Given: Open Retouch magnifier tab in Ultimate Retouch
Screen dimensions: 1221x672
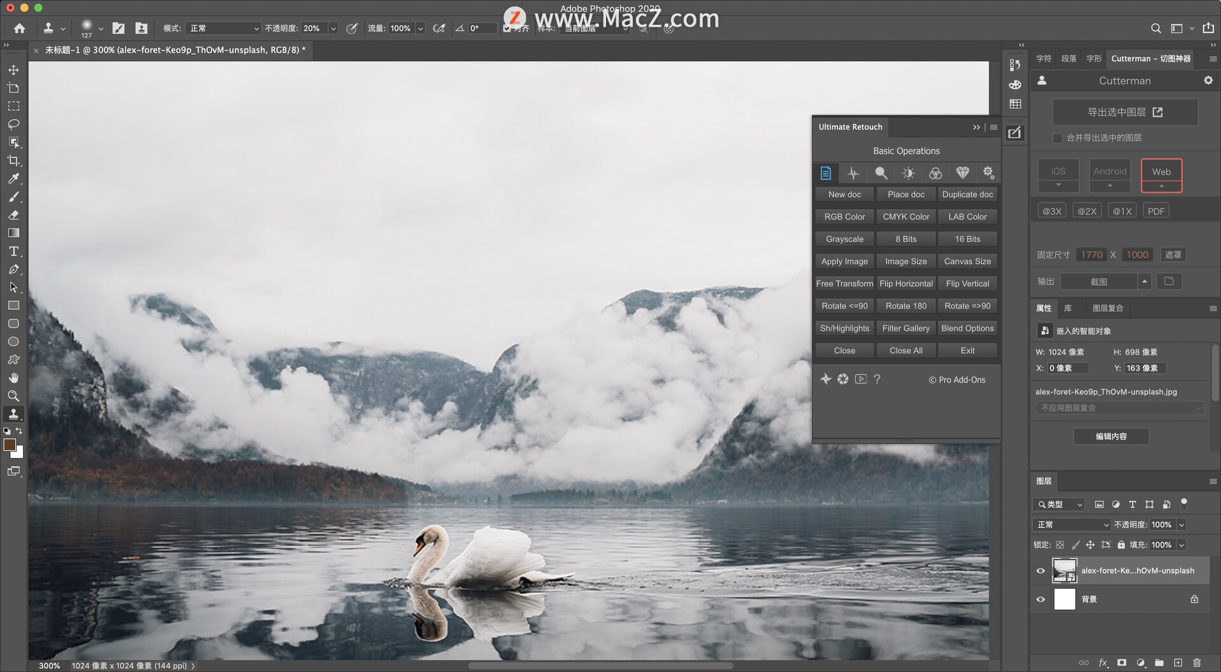Looking at the screenshot, I should [881, 172].
